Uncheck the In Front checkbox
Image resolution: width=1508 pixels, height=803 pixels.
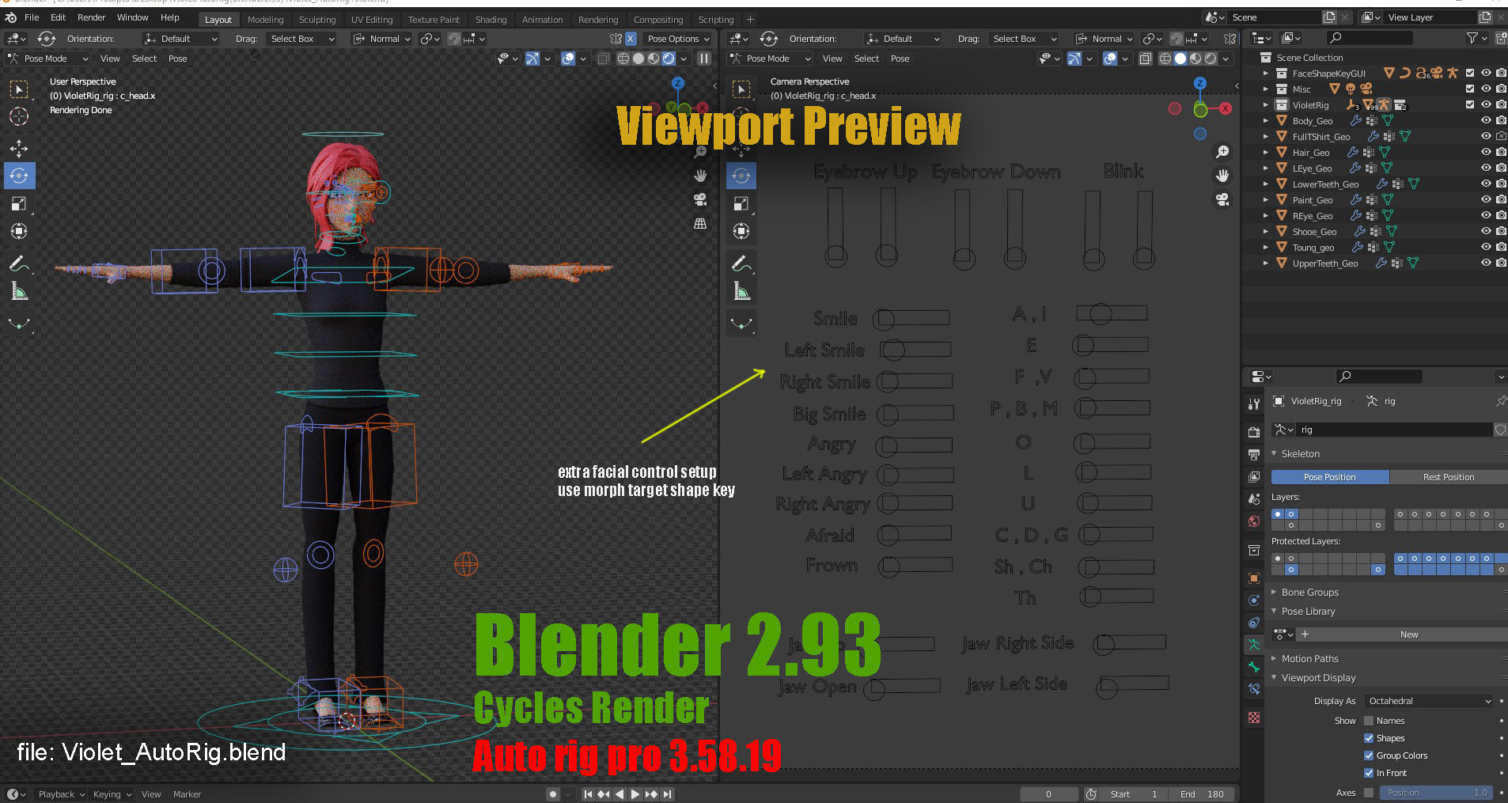(x=1369, y=773)
